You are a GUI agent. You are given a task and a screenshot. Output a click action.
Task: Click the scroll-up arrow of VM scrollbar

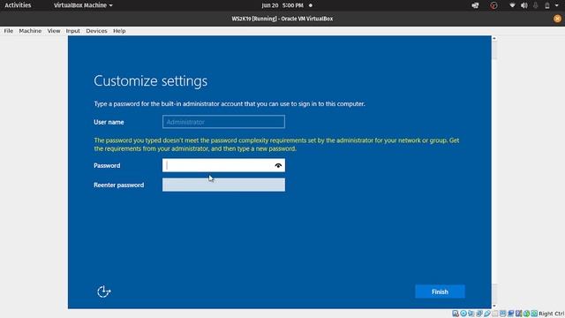click(x=494, y=38)
